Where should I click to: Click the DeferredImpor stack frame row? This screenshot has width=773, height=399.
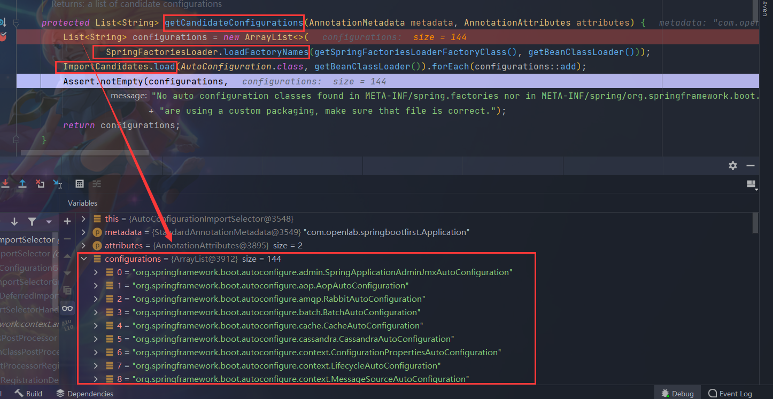[x=29, y=295]
